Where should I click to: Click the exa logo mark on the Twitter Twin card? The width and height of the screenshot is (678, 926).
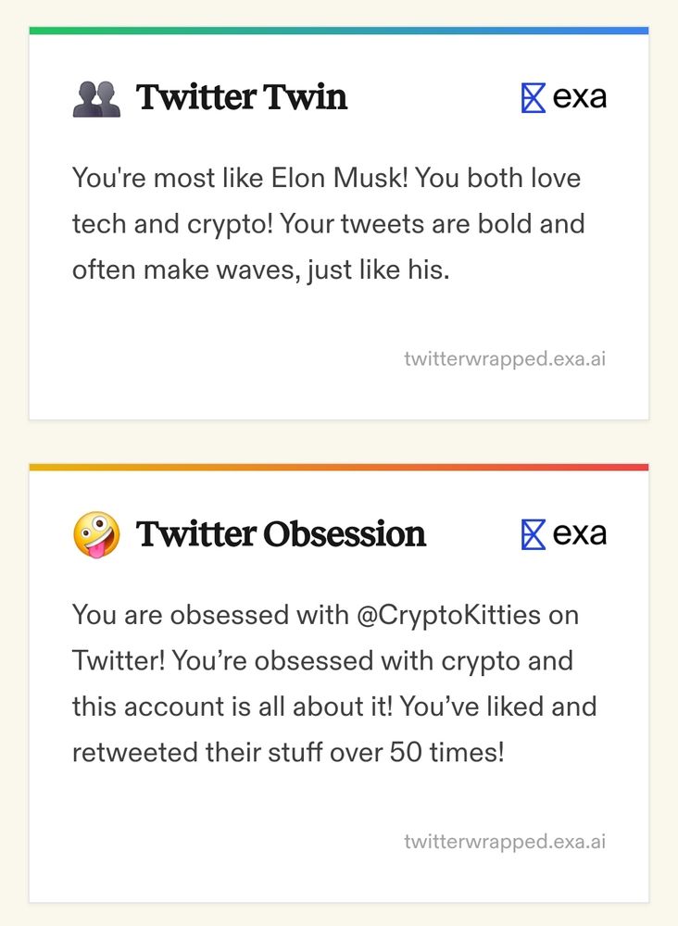point(534,98)
